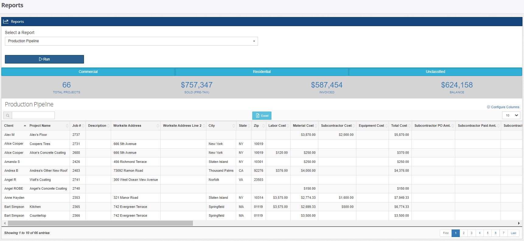Click the Reports chart icon in header
The height and width of the screenshot is (241, 524).
tap(6, 22)
